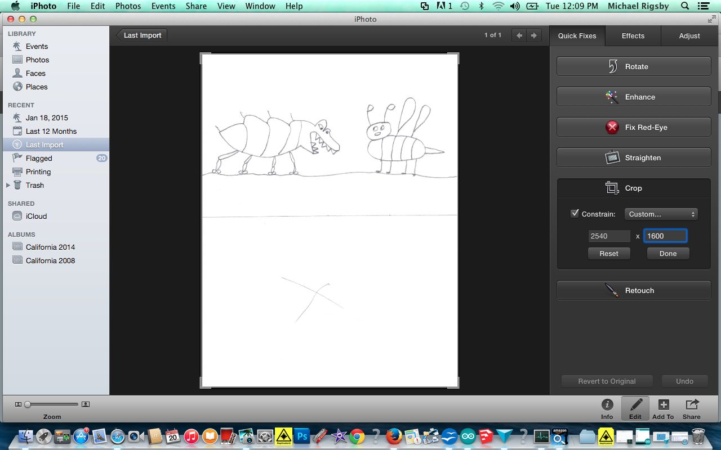Launch Safari from the Dock
721x450 pixels.
coord(118,436)
